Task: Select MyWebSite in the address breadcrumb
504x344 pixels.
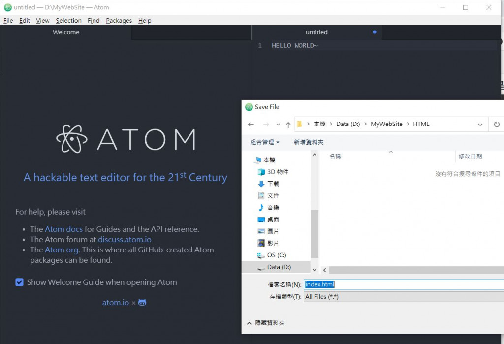Action: tap(386, 124)
